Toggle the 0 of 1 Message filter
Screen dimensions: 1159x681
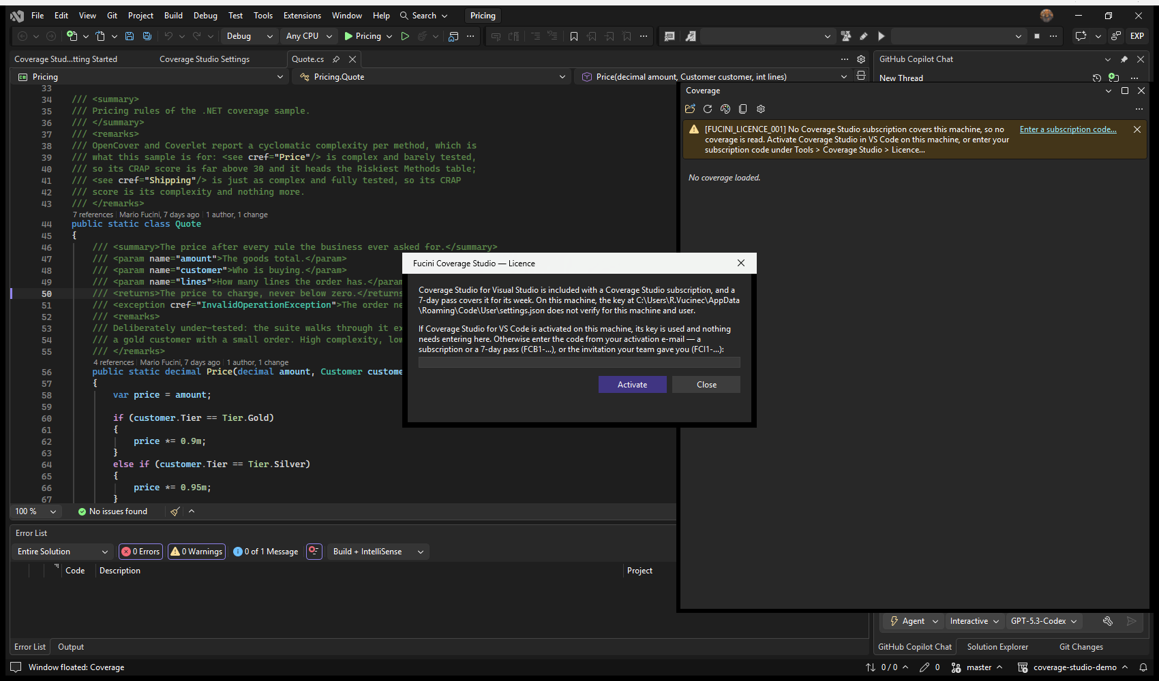click(265, 552)
